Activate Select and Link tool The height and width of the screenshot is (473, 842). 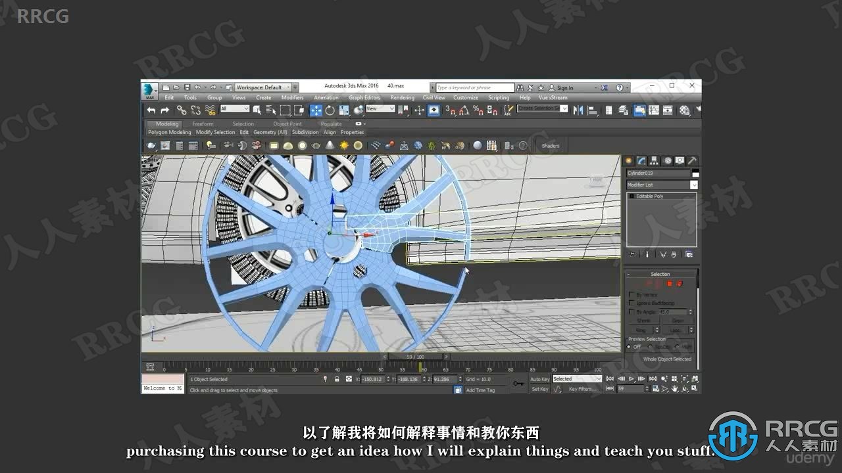pos(182,110)
